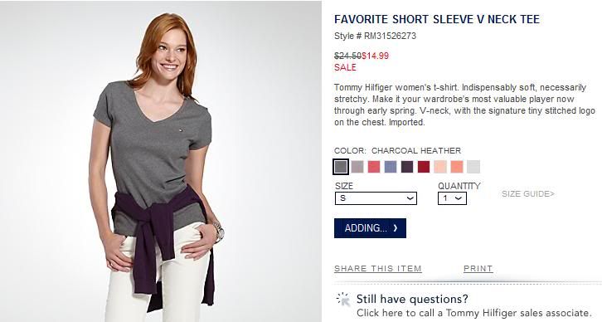Screen dimensions: 602x322
Task: Pick the coral red color swatch
Action: point(374,167)
